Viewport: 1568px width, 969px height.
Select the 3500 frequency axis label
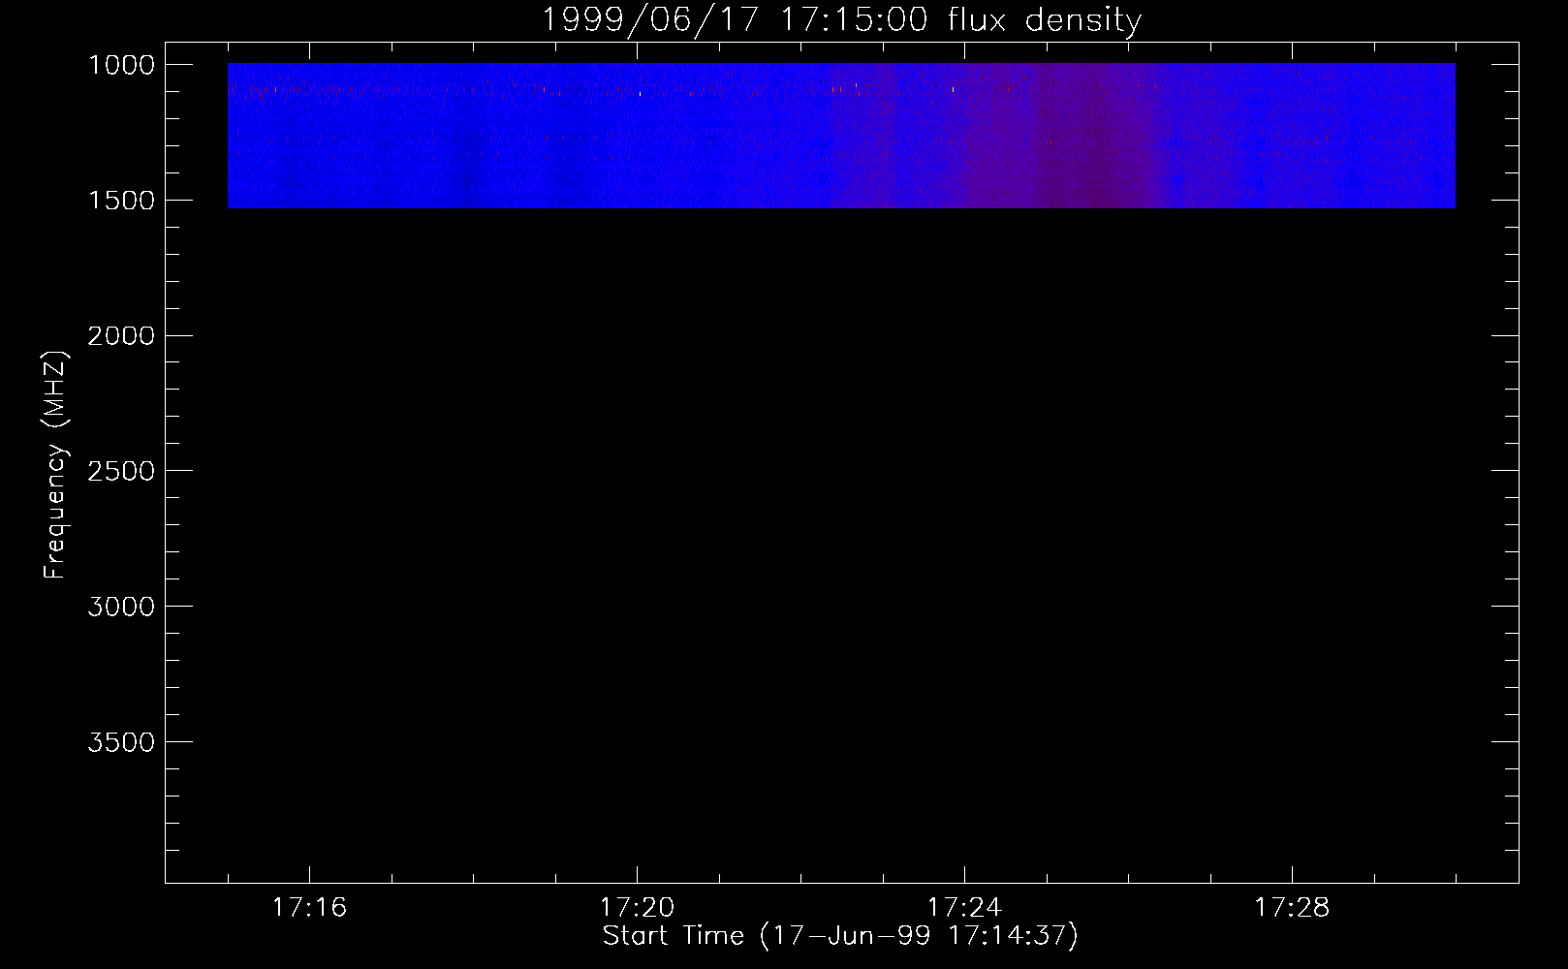click(121, 742)
